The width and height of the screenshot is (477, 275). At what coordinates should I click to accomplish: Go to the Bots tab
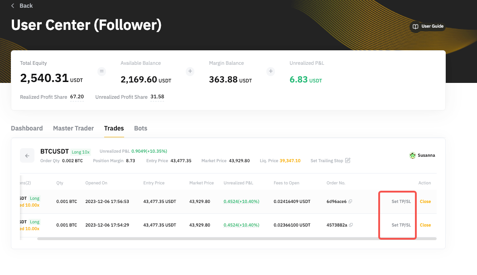point(140,128)
